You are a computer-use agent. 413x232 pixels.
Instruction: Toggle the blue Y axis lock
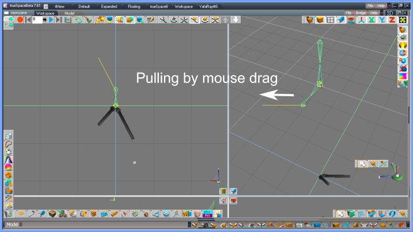(x=381, y=20)
